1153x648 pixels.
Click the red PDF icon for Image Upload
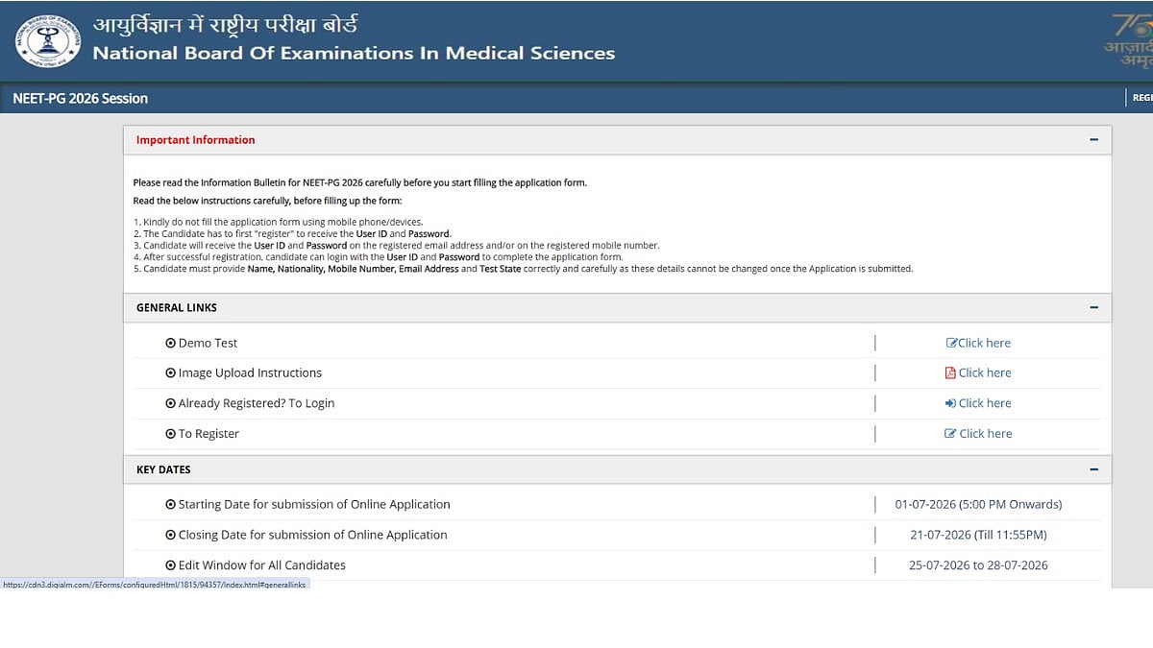950,372
